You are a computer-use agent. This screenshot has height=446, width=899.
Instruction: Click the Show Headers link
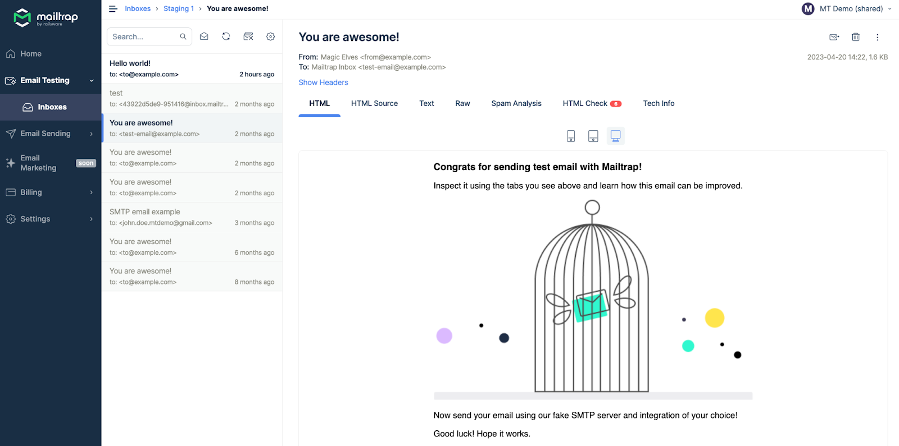pos(323,82)
